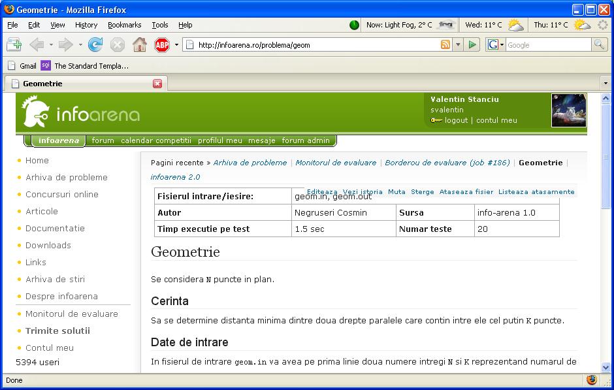Click Listeaza atasamente link

click(x=536, y=191)
